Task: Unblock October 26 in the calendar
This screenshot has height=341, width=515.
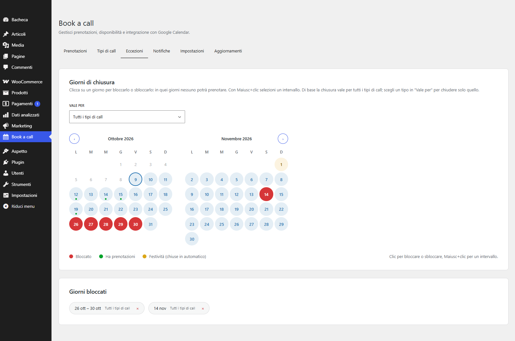Action: click(x=76, y=224)
